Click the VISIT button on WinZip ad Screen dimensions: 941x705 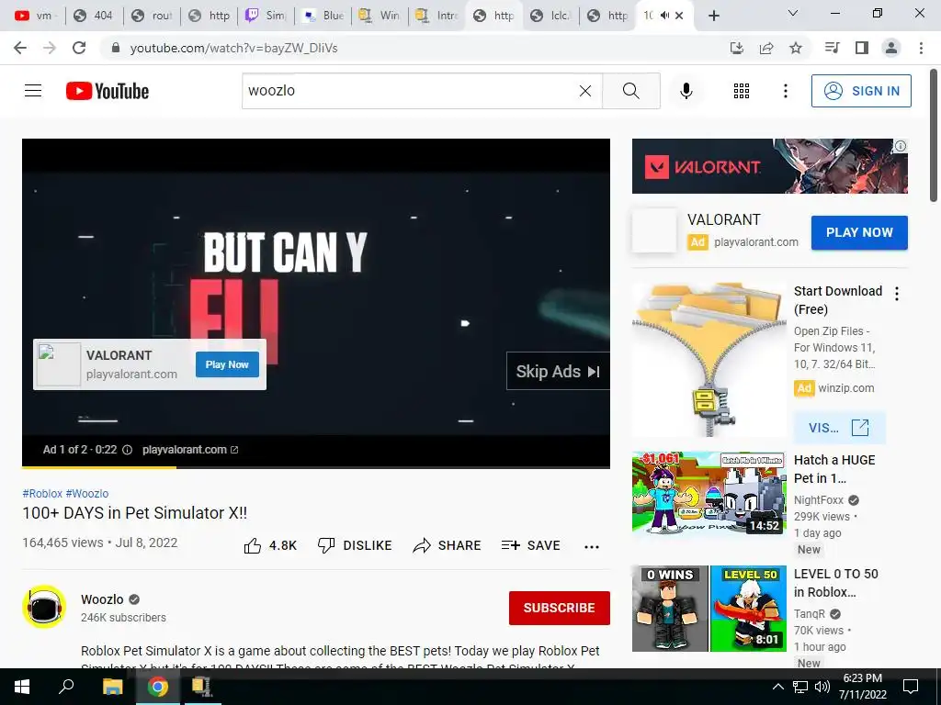[x=839, y=428]
